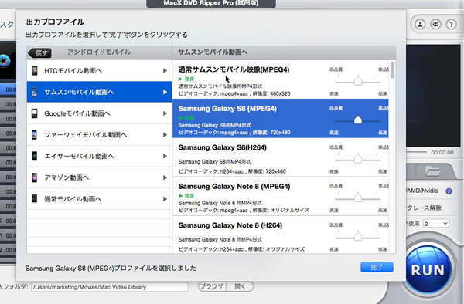Adjust quality slider for 通常サムスンモバイル映像(MPEG4)

(x=358, y=81)
